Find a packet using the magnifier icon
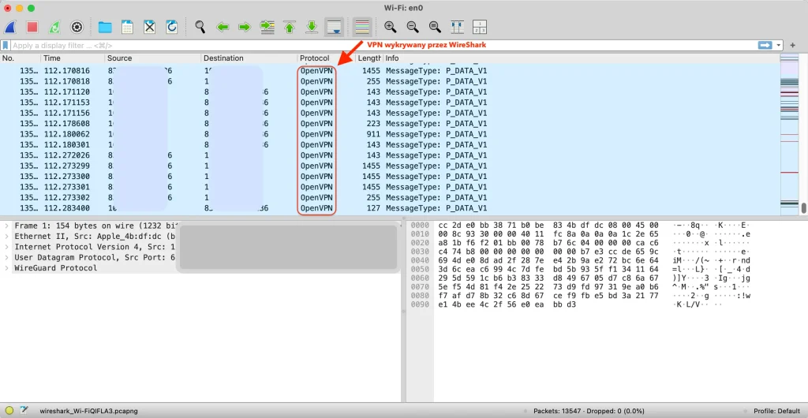 click(200, 27)
